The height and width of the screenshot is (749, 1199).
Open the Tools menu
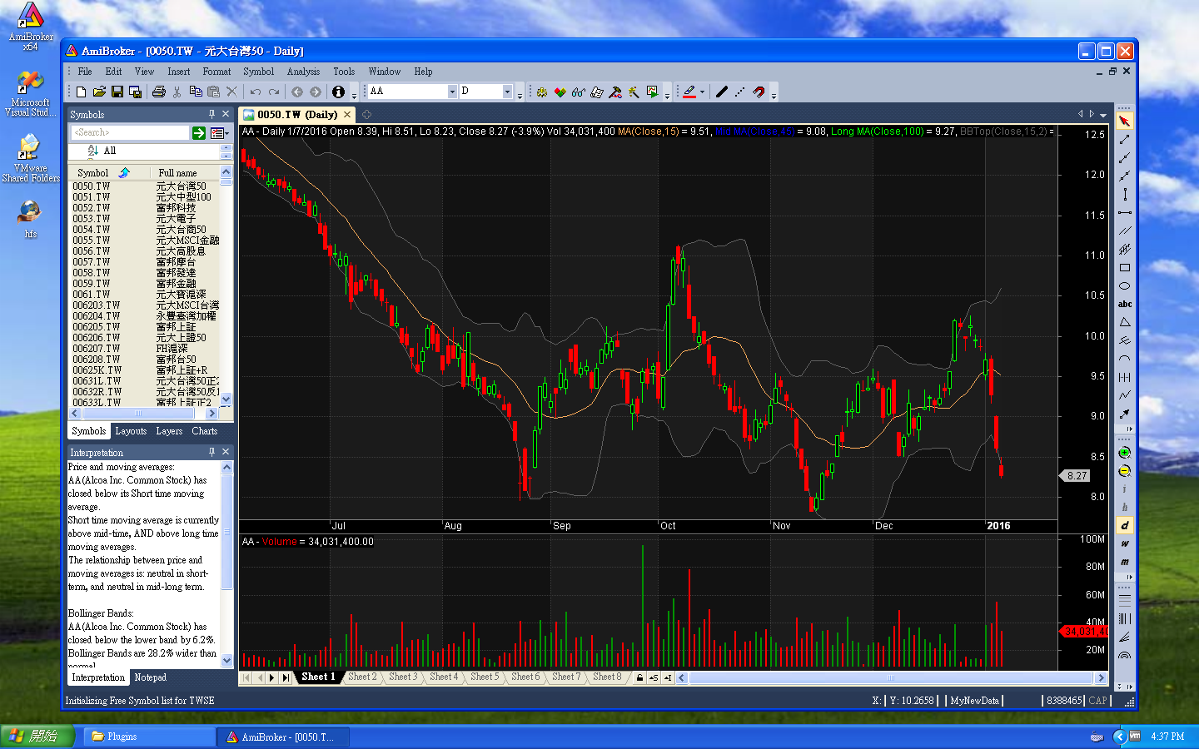click(344, 72)
